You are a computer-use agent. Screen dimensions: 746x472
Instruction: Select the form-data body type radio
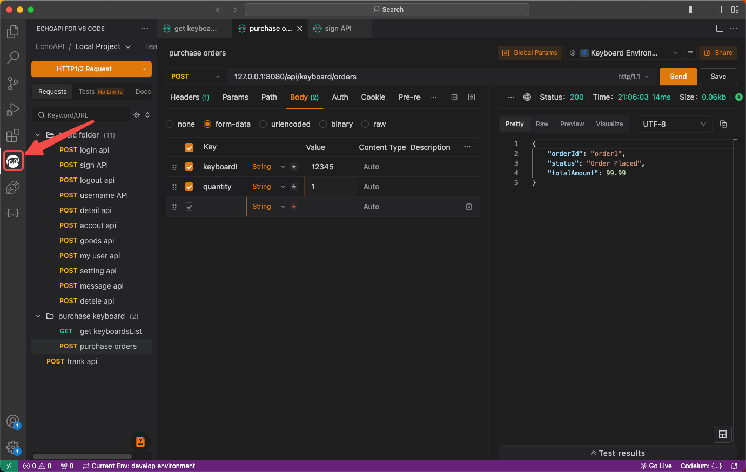point(207,124)
